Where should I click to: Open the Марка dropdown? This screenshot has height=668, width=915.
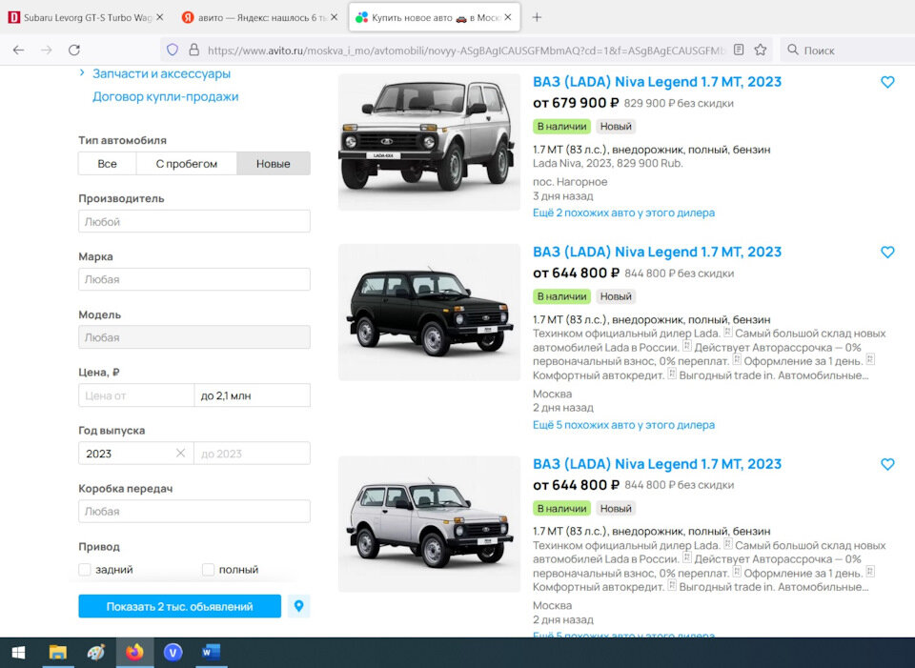194,279
